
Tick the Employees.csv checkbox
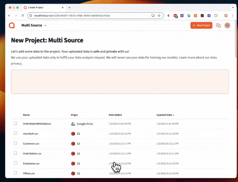pyautogui.click(x=15, y=163)
